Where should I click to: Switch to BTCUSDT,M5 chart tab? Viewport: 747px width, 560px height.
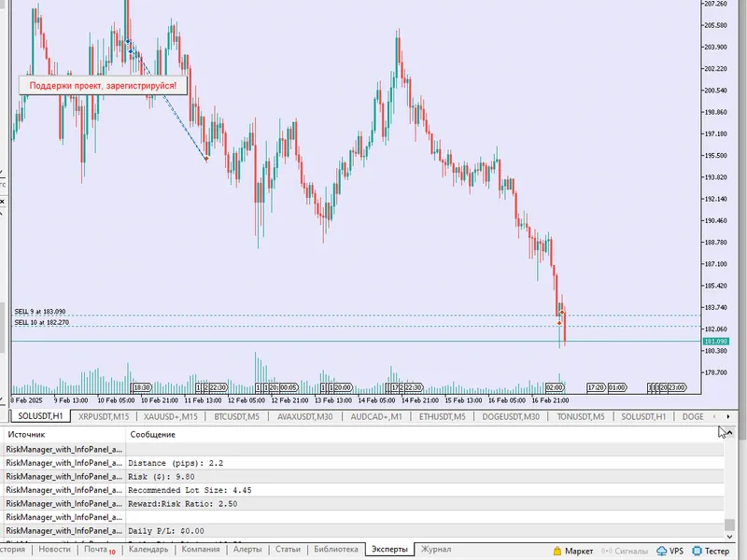[x=237, y=416]
